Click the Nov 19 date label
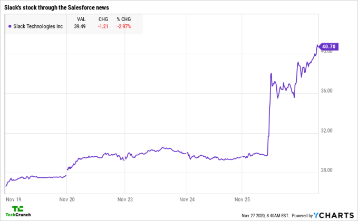Image resolution: width=358 pixels, height=221 pixels. point(11,199)
